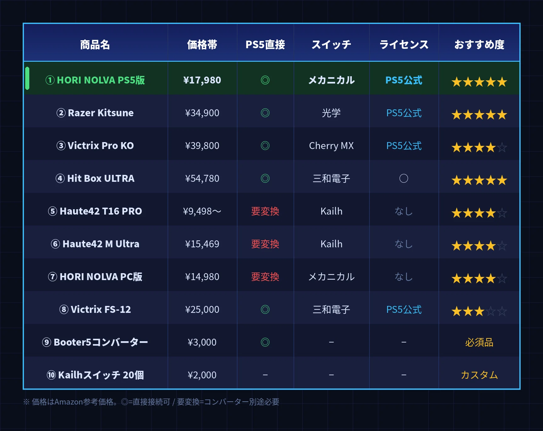Image resolution: width=543 pixels, height=431 pixels.
Task: Click the PS5直接 column header
Action: pyautogui.click(x=265, y=45)
